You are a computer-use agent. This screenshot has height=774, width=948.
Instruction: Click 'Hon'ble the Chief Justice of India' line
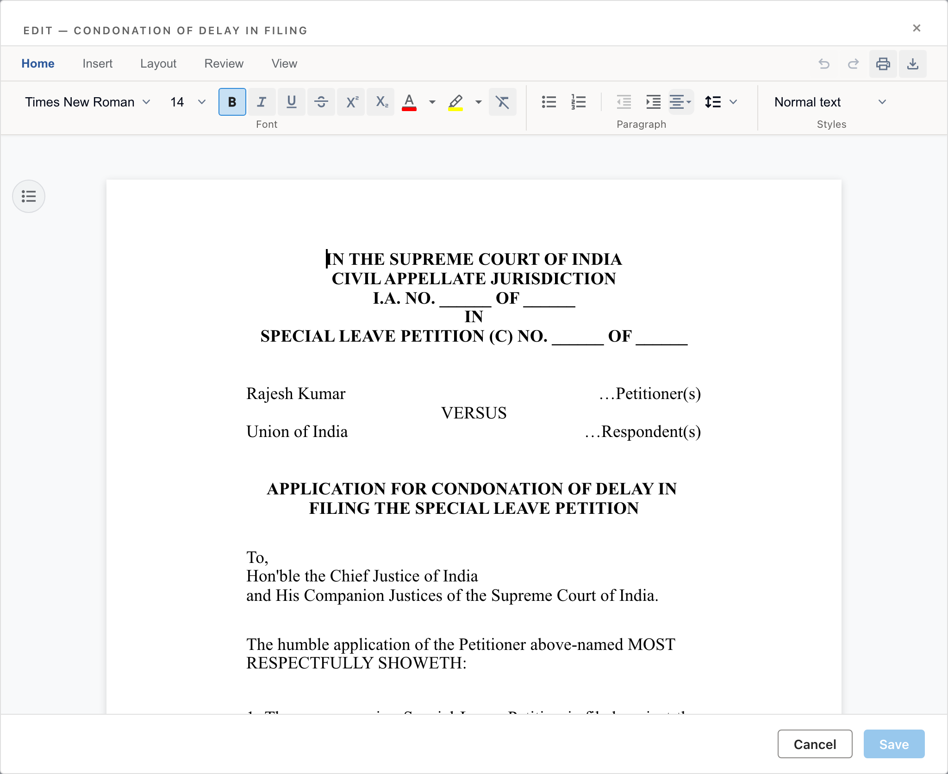(362, 576)
